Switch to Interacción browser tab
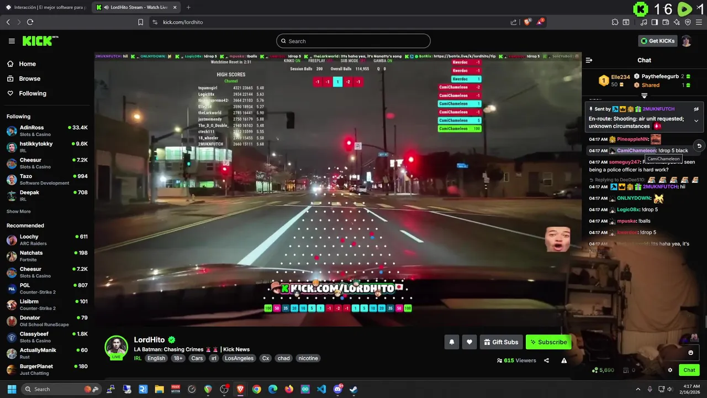Viewport: 707px width, 398px height. [46, 7]
